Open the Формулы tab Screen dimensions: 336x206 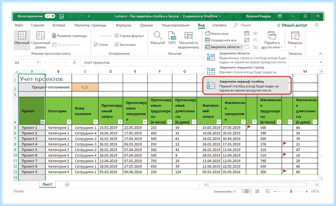[123, 25]
